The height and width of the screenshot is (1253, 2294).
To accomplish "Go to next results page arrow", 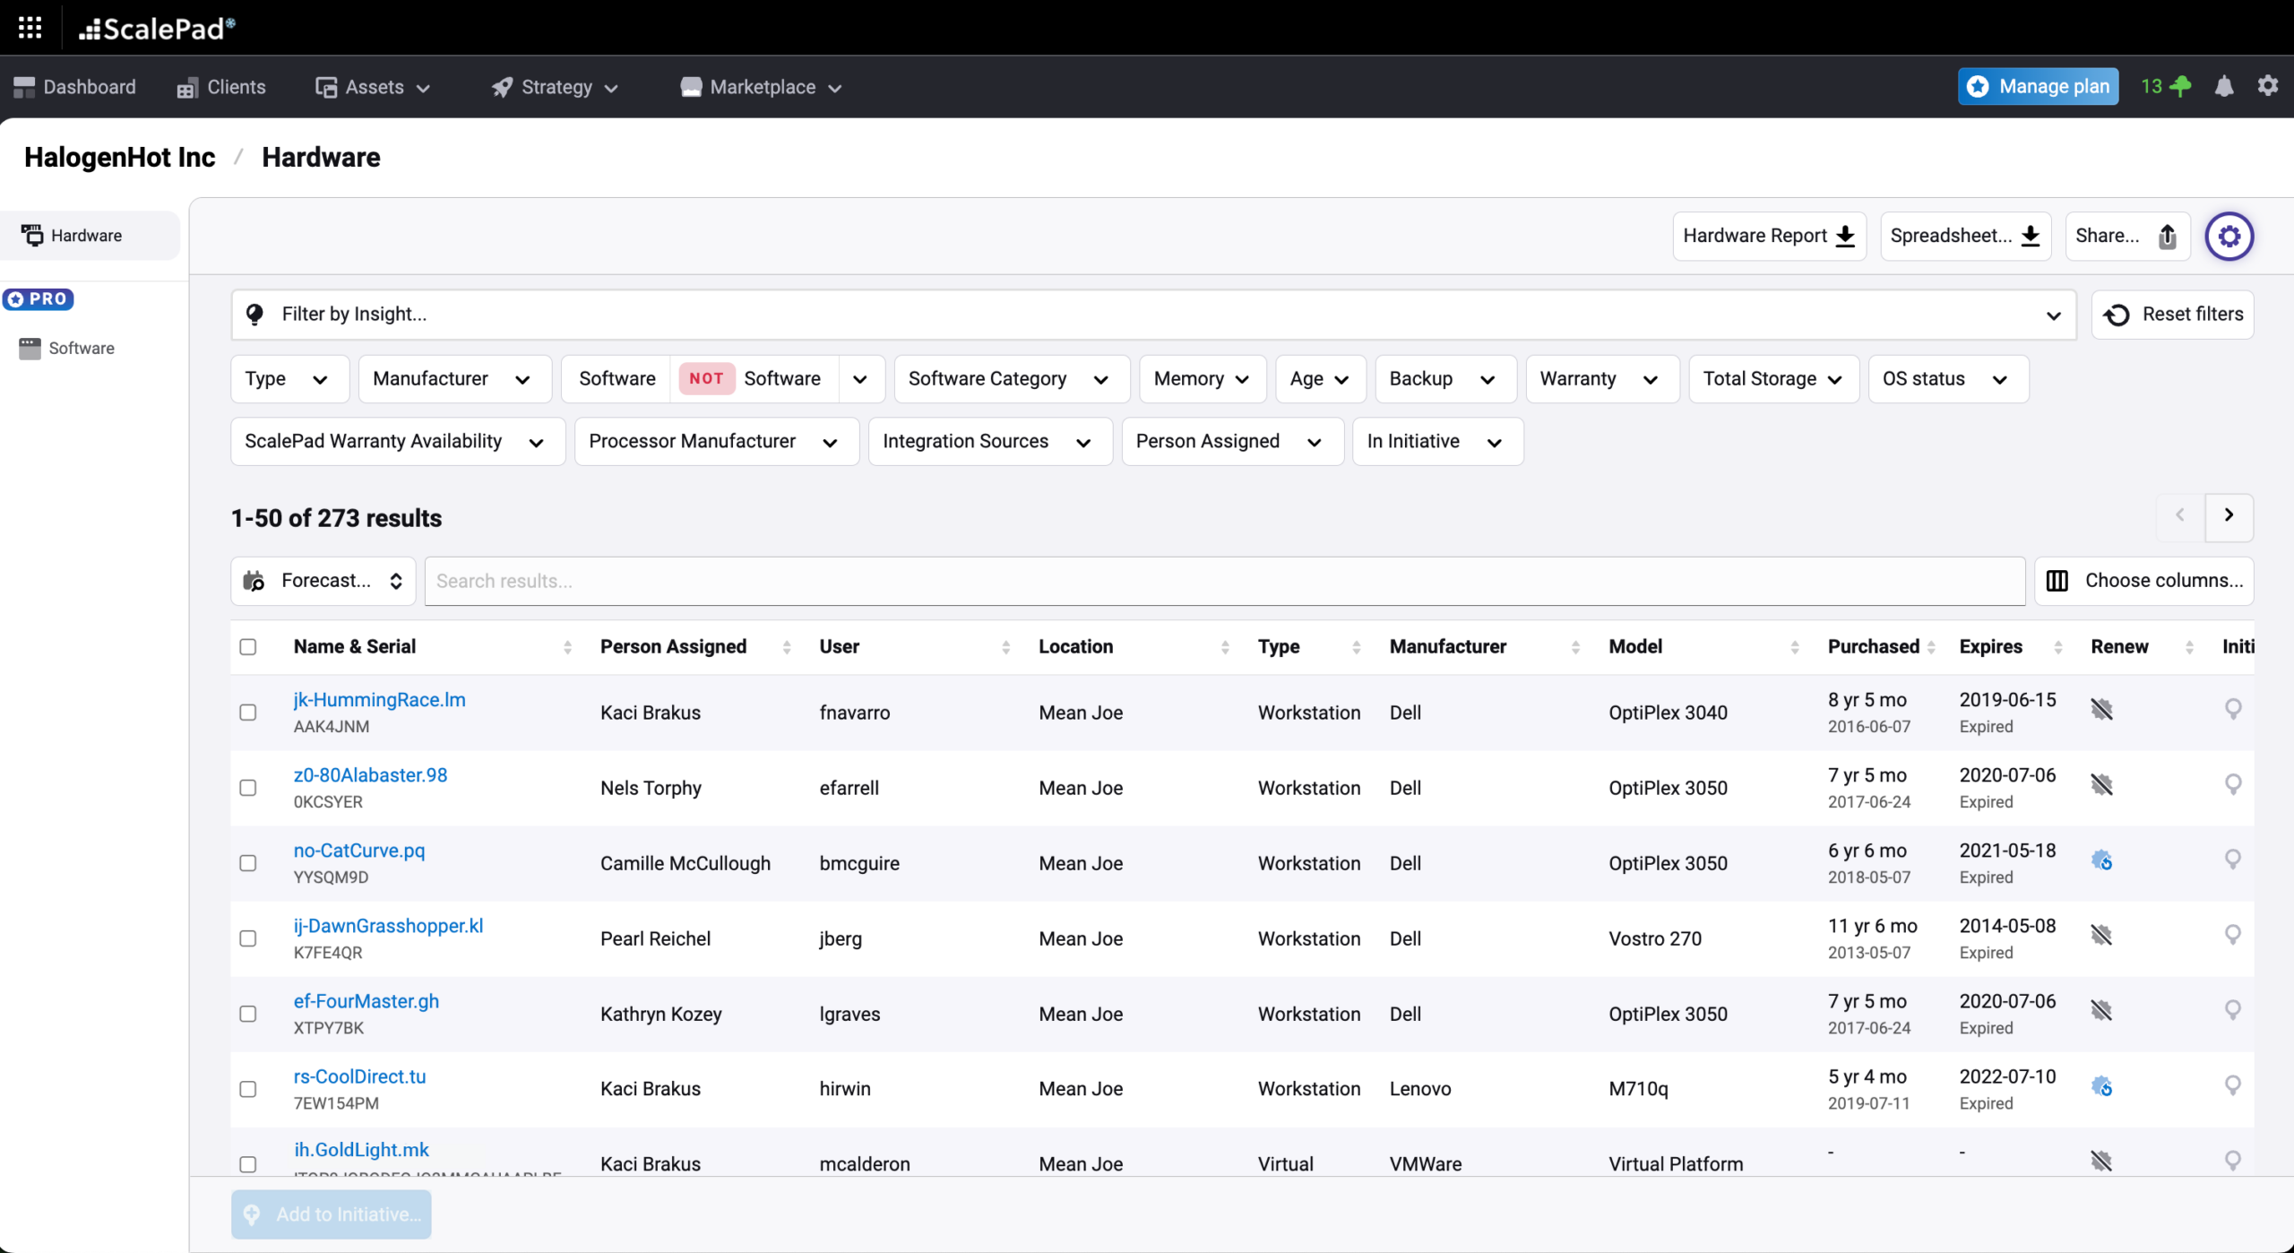I will tap(2229, 516).
